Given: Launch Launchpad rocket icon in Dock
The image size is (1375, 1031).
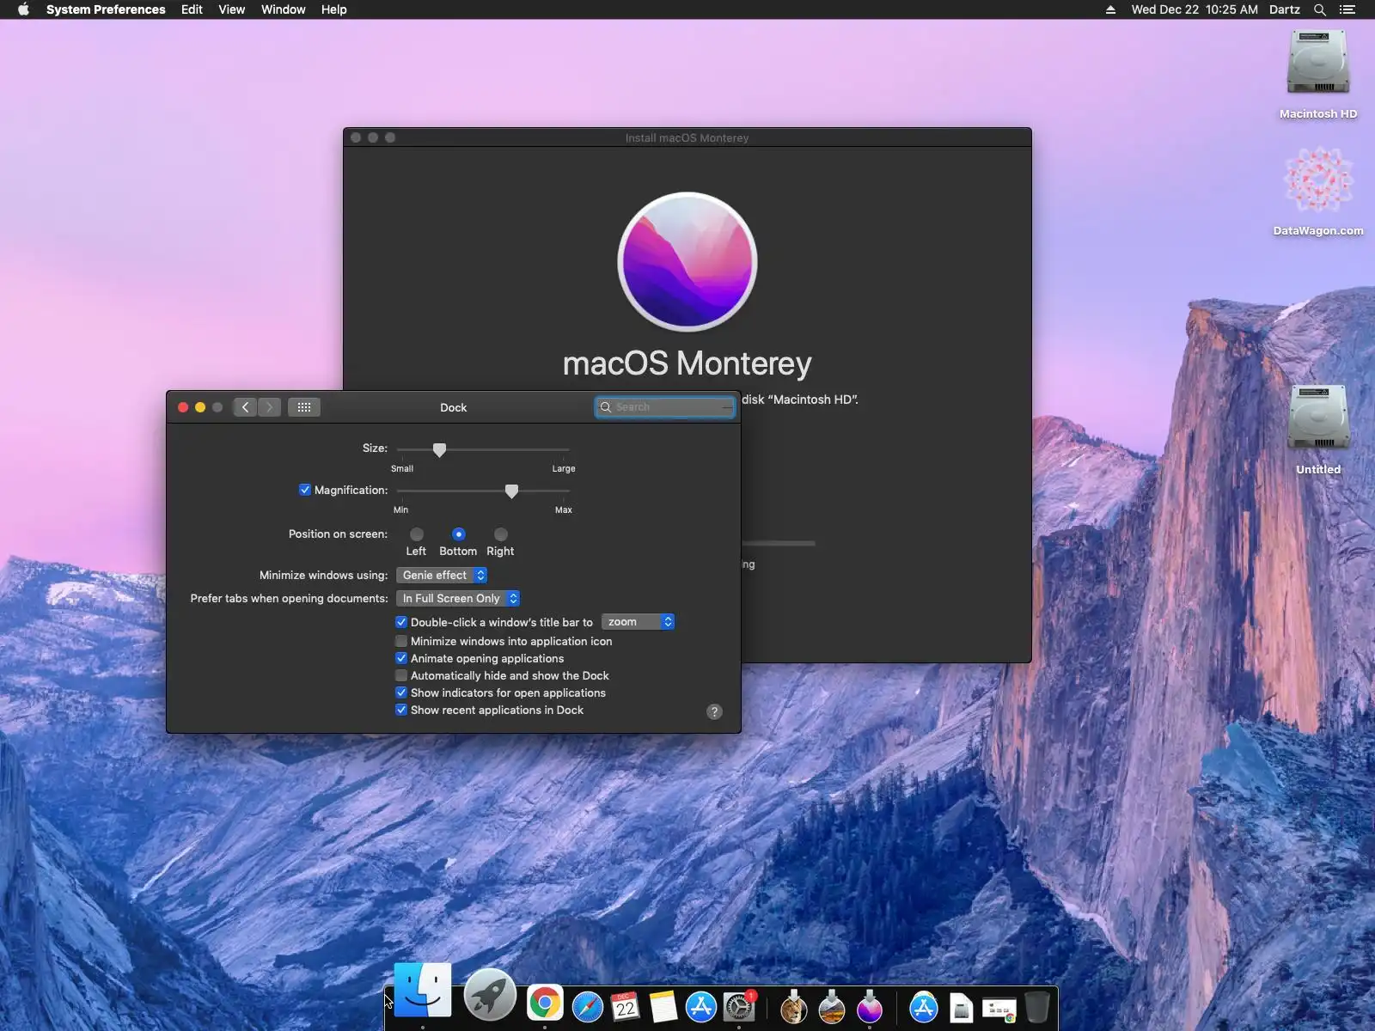Looking at the screenshot, I should point(490,995).
